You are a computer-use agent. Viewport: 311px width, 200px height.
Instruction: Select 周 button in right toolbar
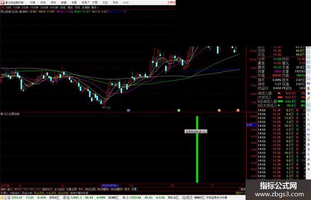click(x=308, y=144)
